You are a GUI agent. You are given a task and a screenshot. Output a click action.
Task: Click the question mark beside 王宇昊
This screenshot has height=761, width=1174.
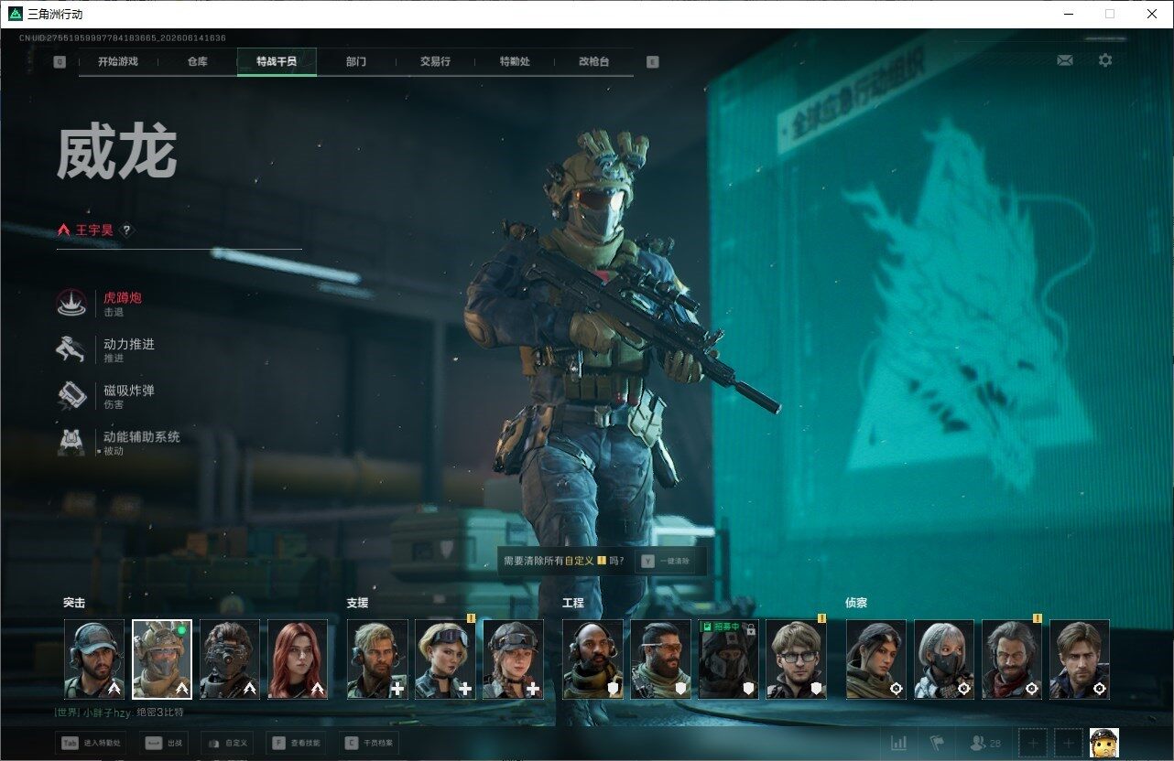coord(126,230)
